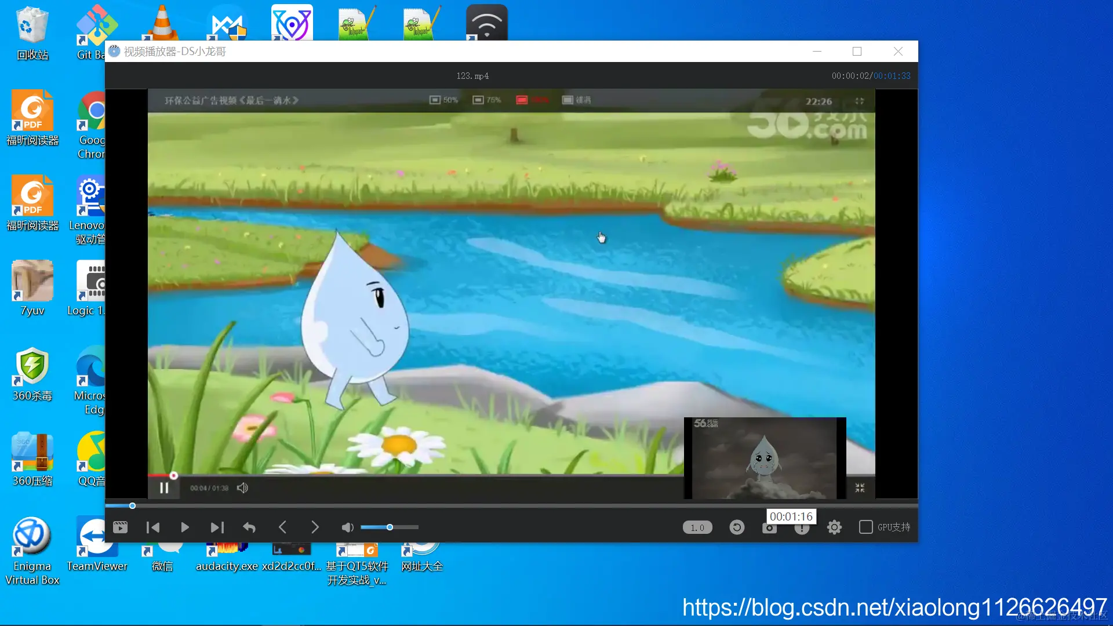Screen dimensions: 1113x626
Task: Mute the player volume speaker icon
Action: coord(347,527)
